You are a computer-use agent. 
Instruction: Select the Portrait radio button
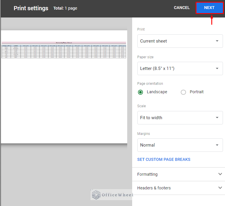(x=183, y=92)
